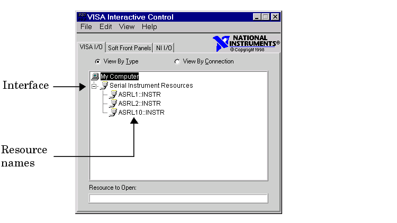Select the My Computer label
This screenshot has width=397, height=223.
tap(120, 76)
